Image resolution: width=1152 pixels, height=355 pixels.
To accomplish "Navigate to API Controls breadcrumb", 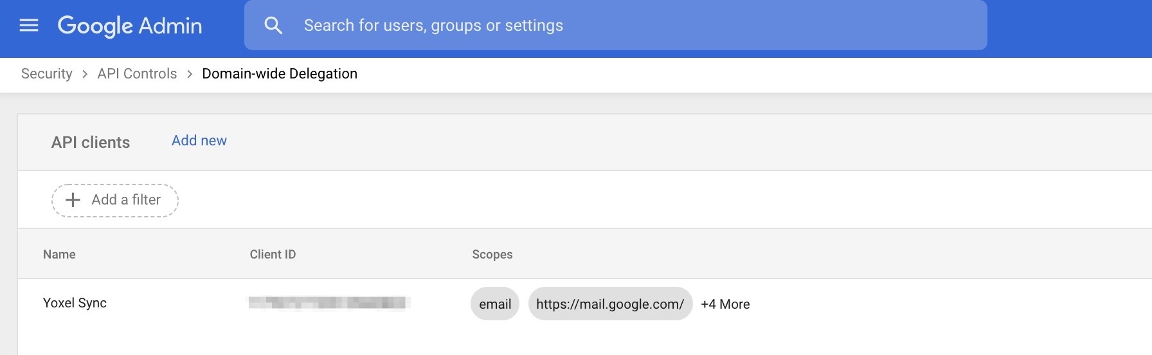I will coord(137,74).
